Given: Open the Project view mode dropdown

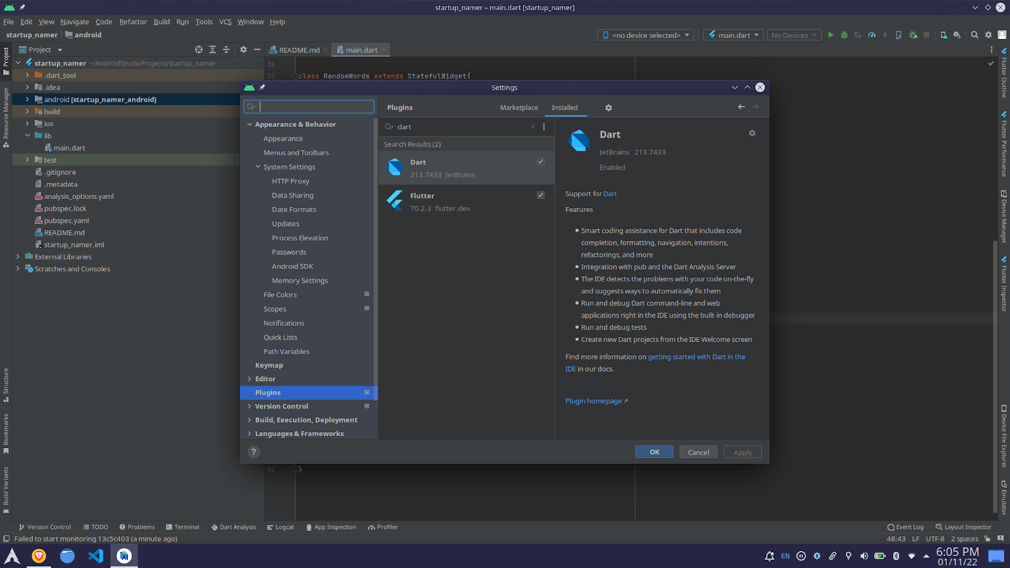Looking at the screenshot, I should pyautogui.click(x=41, y=50).
